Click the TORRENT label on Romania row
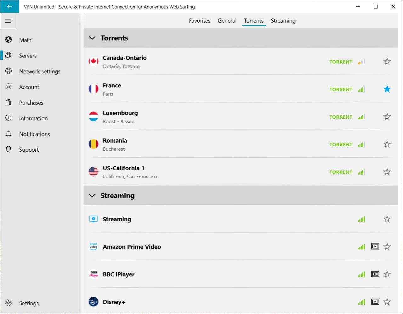The image size is (403, 314). [x=341, y=145]
